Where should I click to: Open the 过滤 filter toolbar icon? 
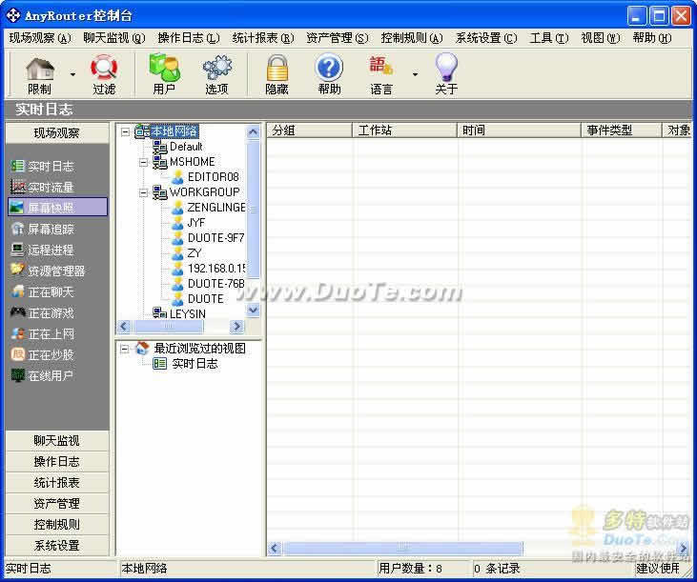pos(104,73)
